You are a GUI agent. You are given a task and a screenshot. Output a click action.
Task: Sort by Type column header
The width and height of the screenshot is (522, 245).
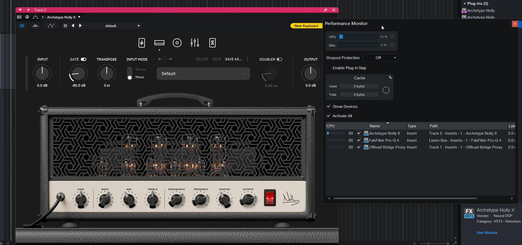(412, 126)
